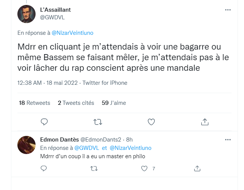
Task: Click the Twitter for iPhone source link
Action: 105,83
